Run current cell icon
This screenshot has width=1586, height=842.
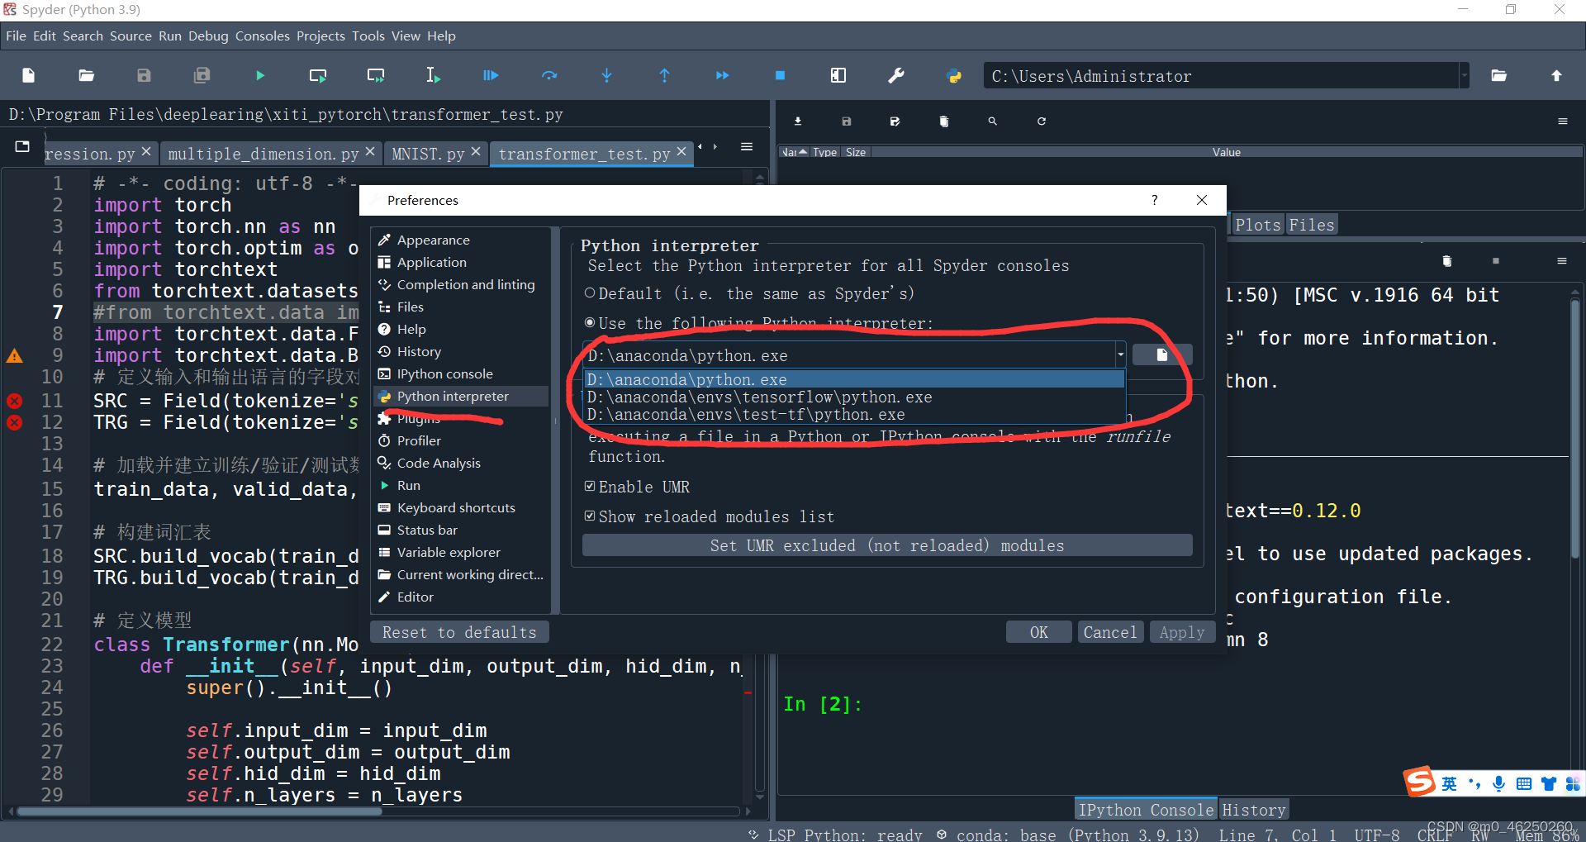pos(318,75)
